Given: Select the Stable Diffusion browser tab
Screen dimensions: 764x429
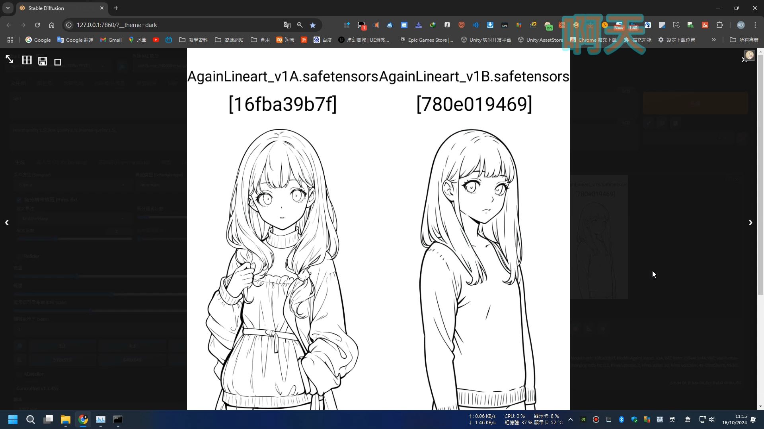Looking at the screenshot, I should click(x=48, y=8).
